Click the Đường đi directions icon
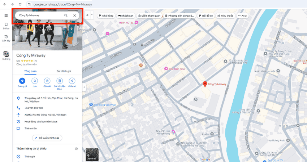The width and height of the screenshot is (307, 162). point(22,81)
